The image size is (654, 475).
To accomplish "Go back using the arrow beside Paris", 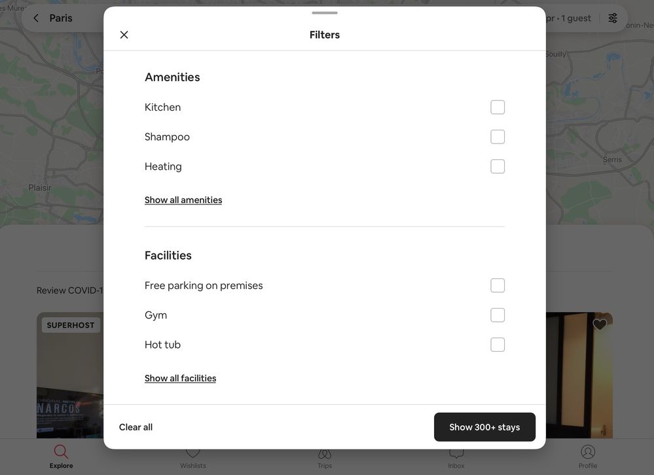I will coord(36,18).
